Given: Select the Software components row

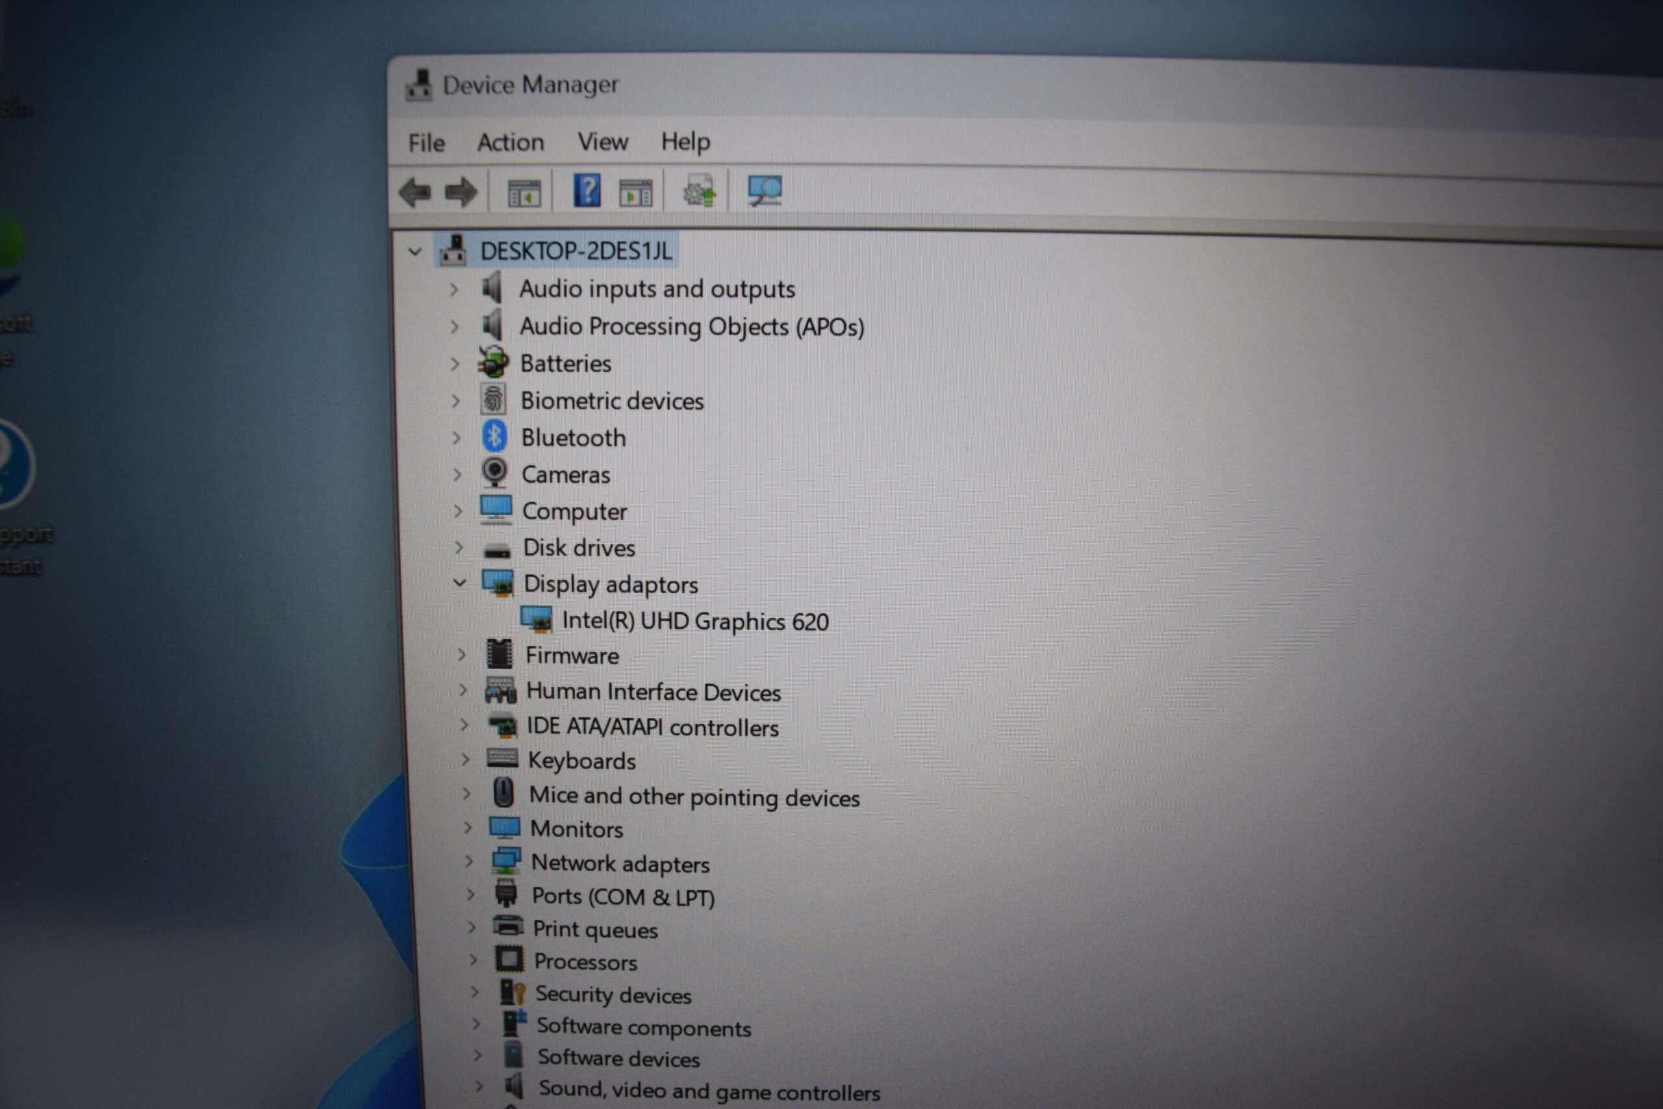Looking at the screenshot, I should click(643, 1026).
